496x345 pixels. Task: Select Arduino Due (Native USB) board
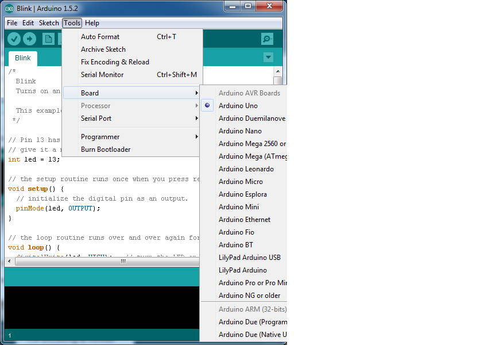[244, 335]
